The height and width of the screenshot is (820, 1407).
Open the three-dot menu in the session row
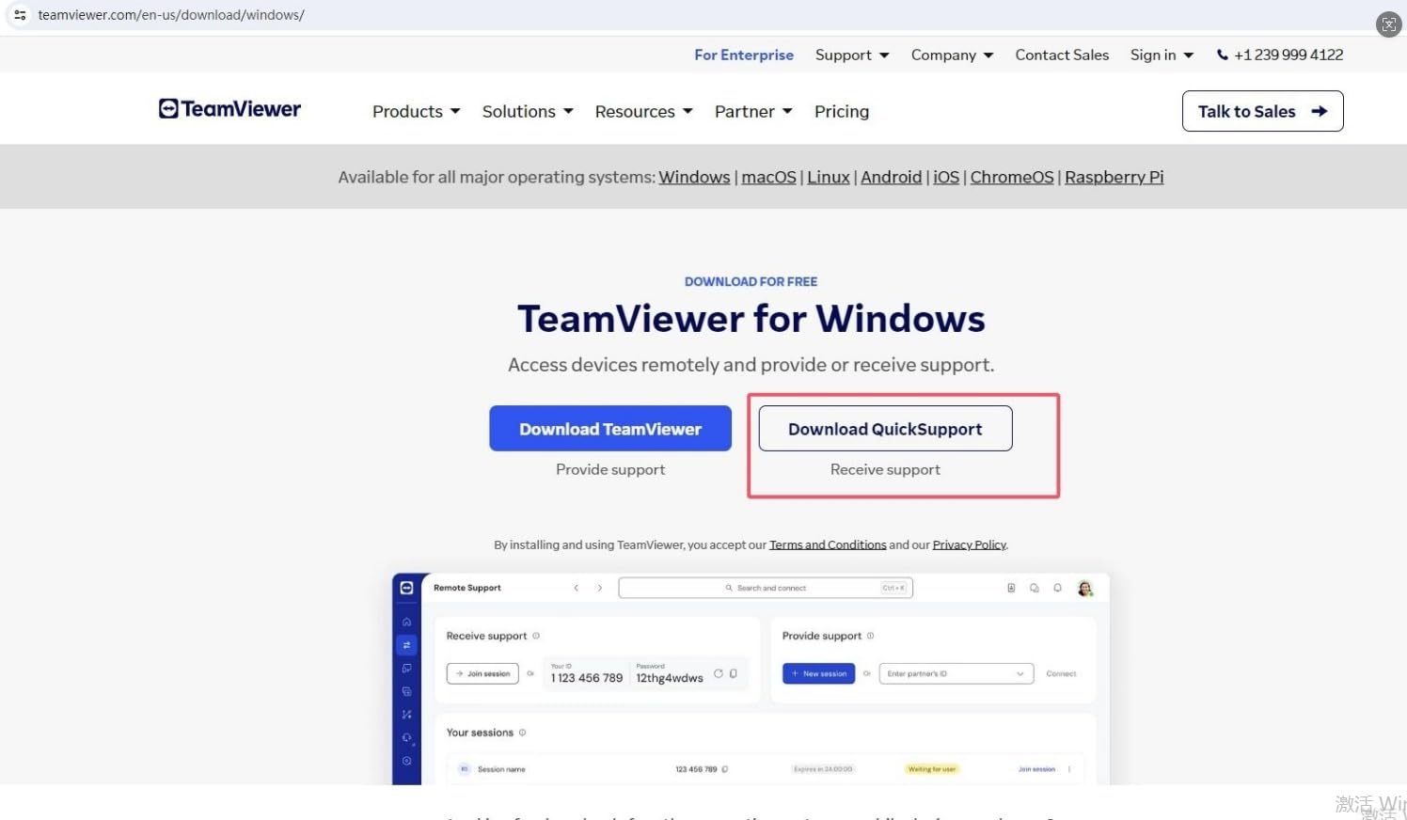pyautogui.click(x=1069, y=769)
